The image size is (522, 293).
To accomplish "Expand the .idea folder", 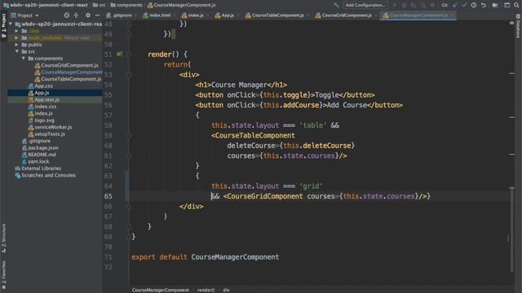I will click(x=16, y=31).
